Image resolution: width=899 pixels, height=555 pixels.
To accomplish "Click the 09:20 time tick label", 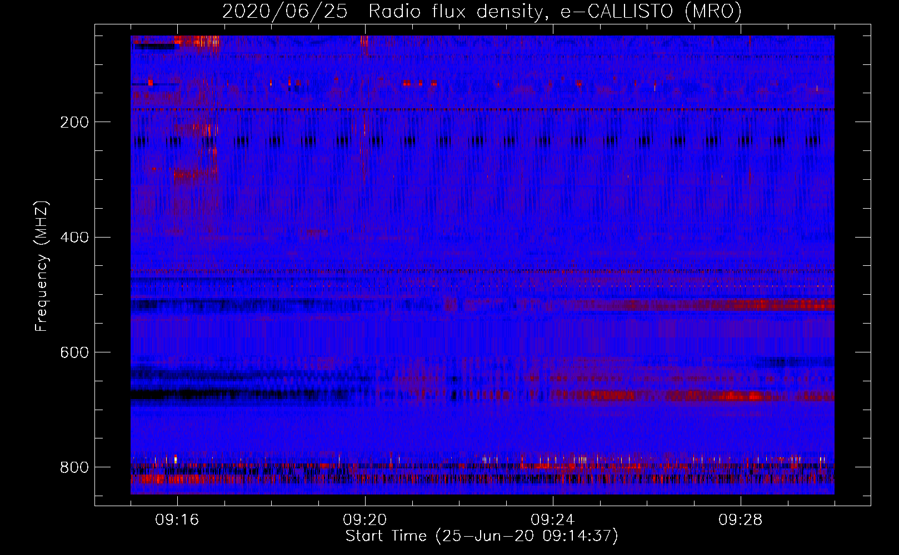I will [365, 520].
